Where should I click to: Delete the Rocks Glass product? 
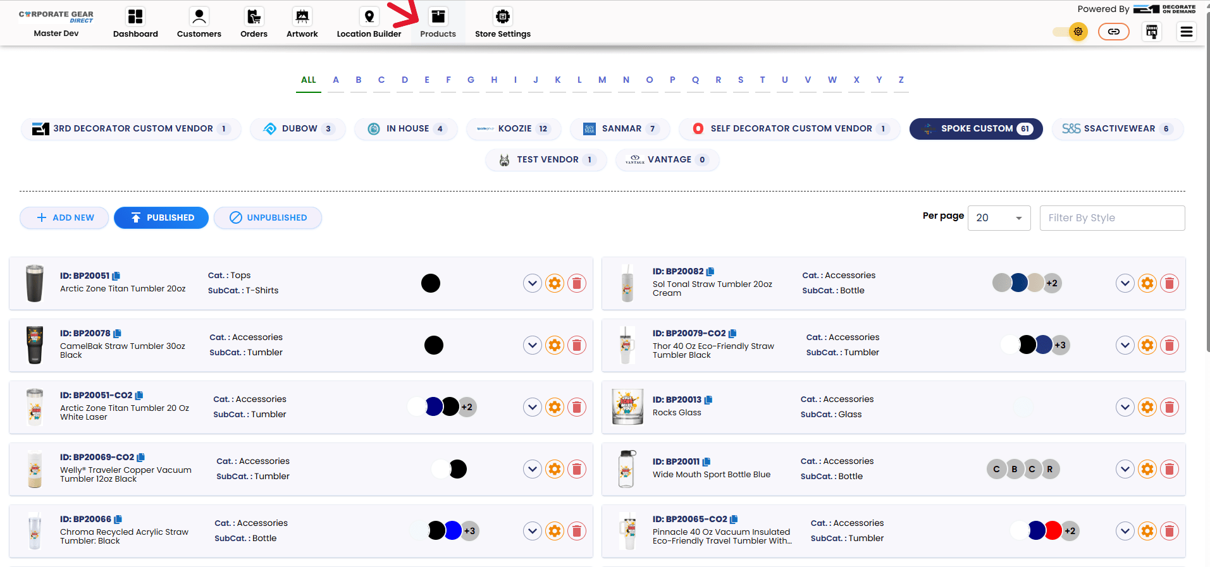pyautogui.click(x=1170, y=407)
